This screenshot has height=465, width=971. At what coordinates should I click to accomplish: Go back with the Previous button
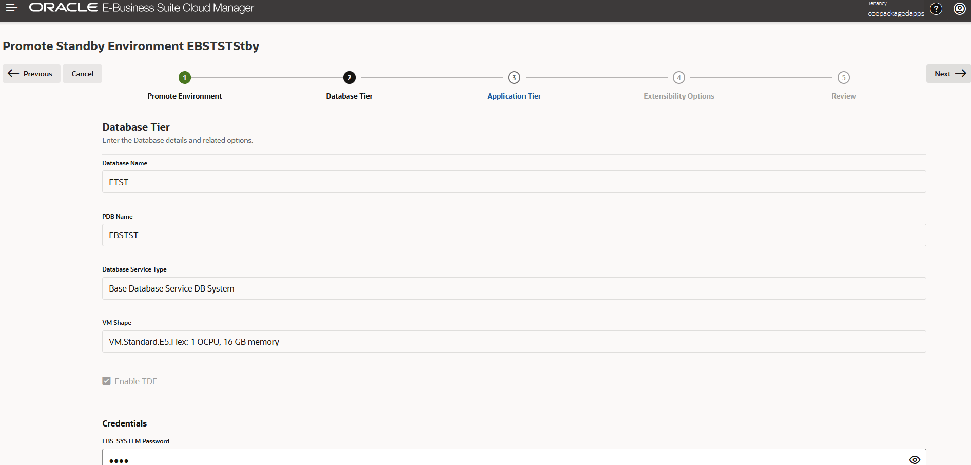click(x=31, y=73)
